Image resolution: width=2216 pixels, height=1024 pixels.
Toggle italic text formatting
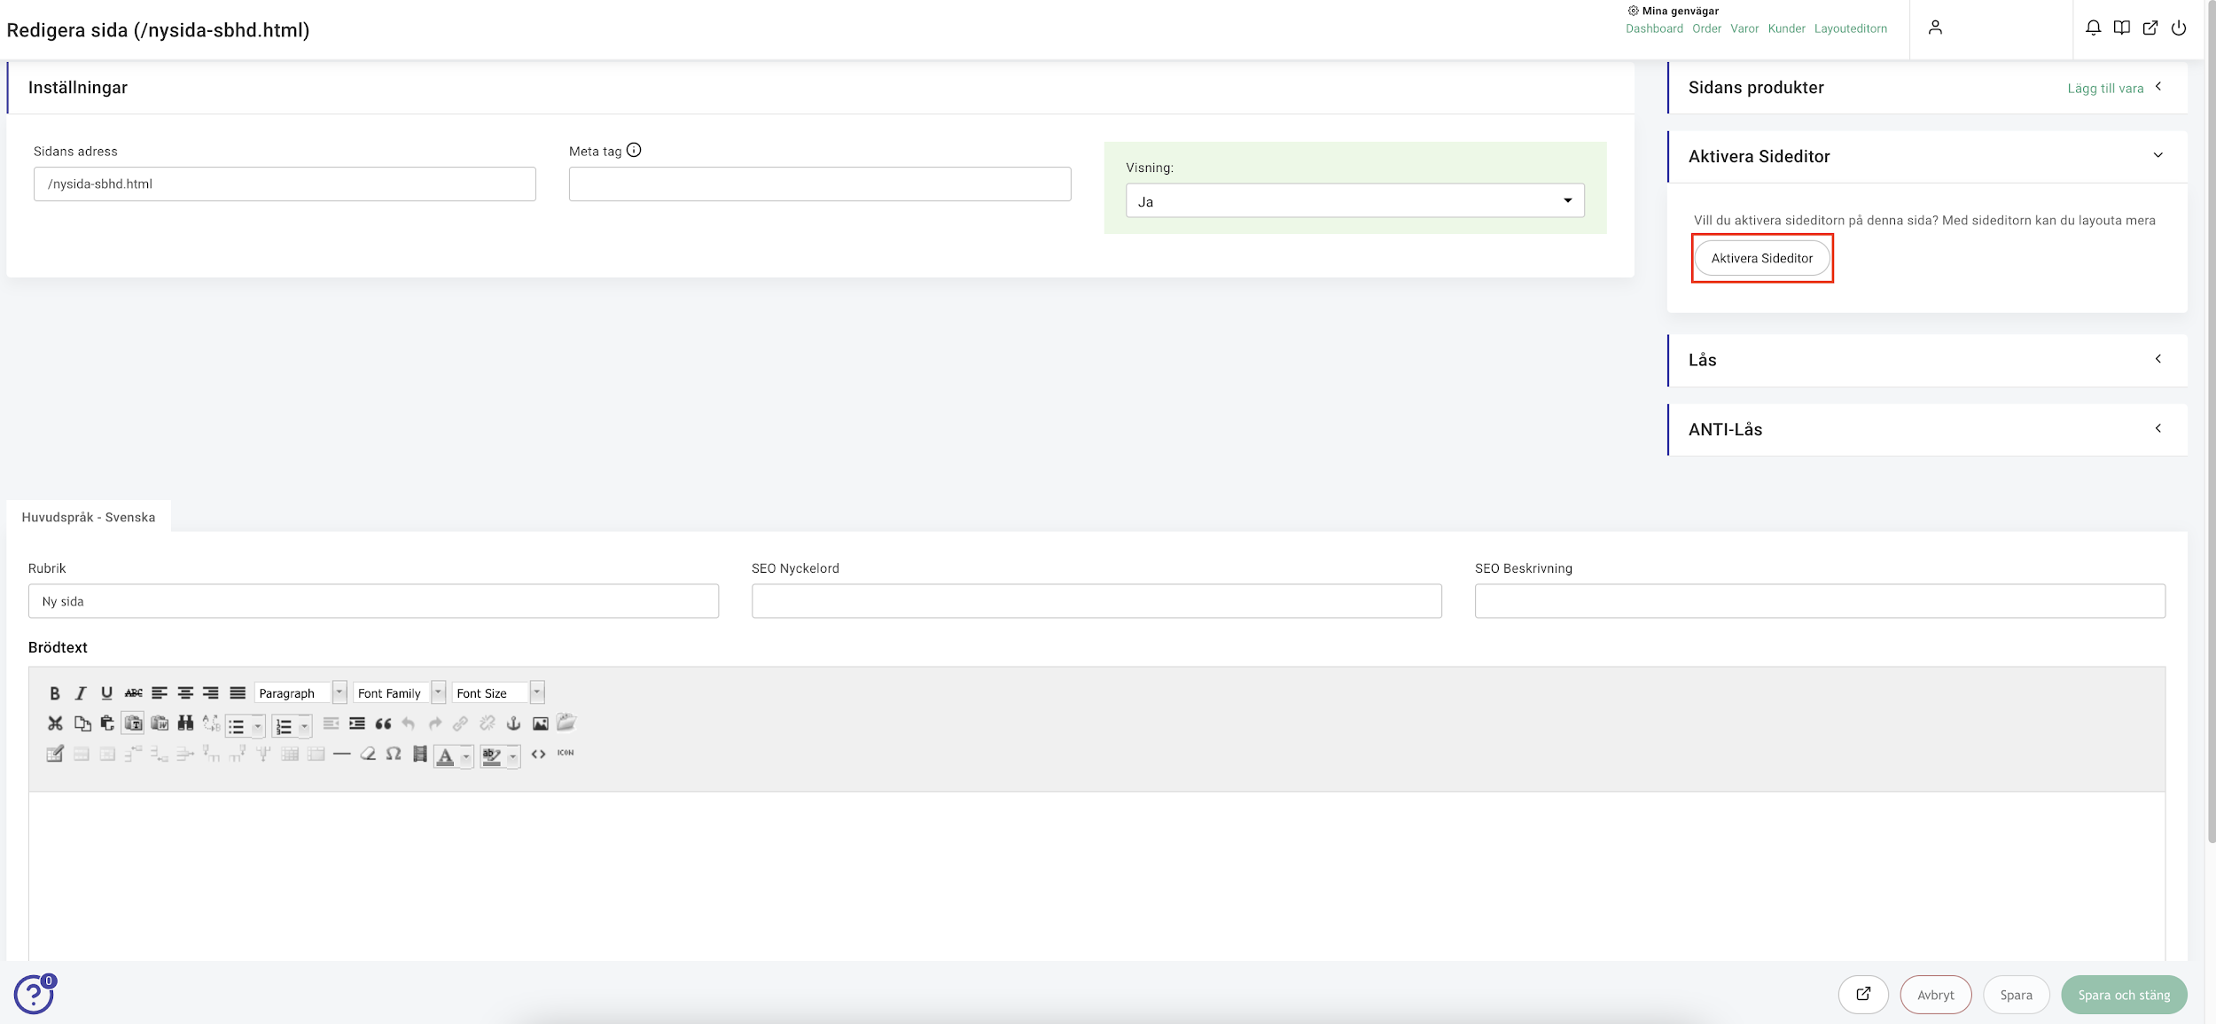pos(81,693)
